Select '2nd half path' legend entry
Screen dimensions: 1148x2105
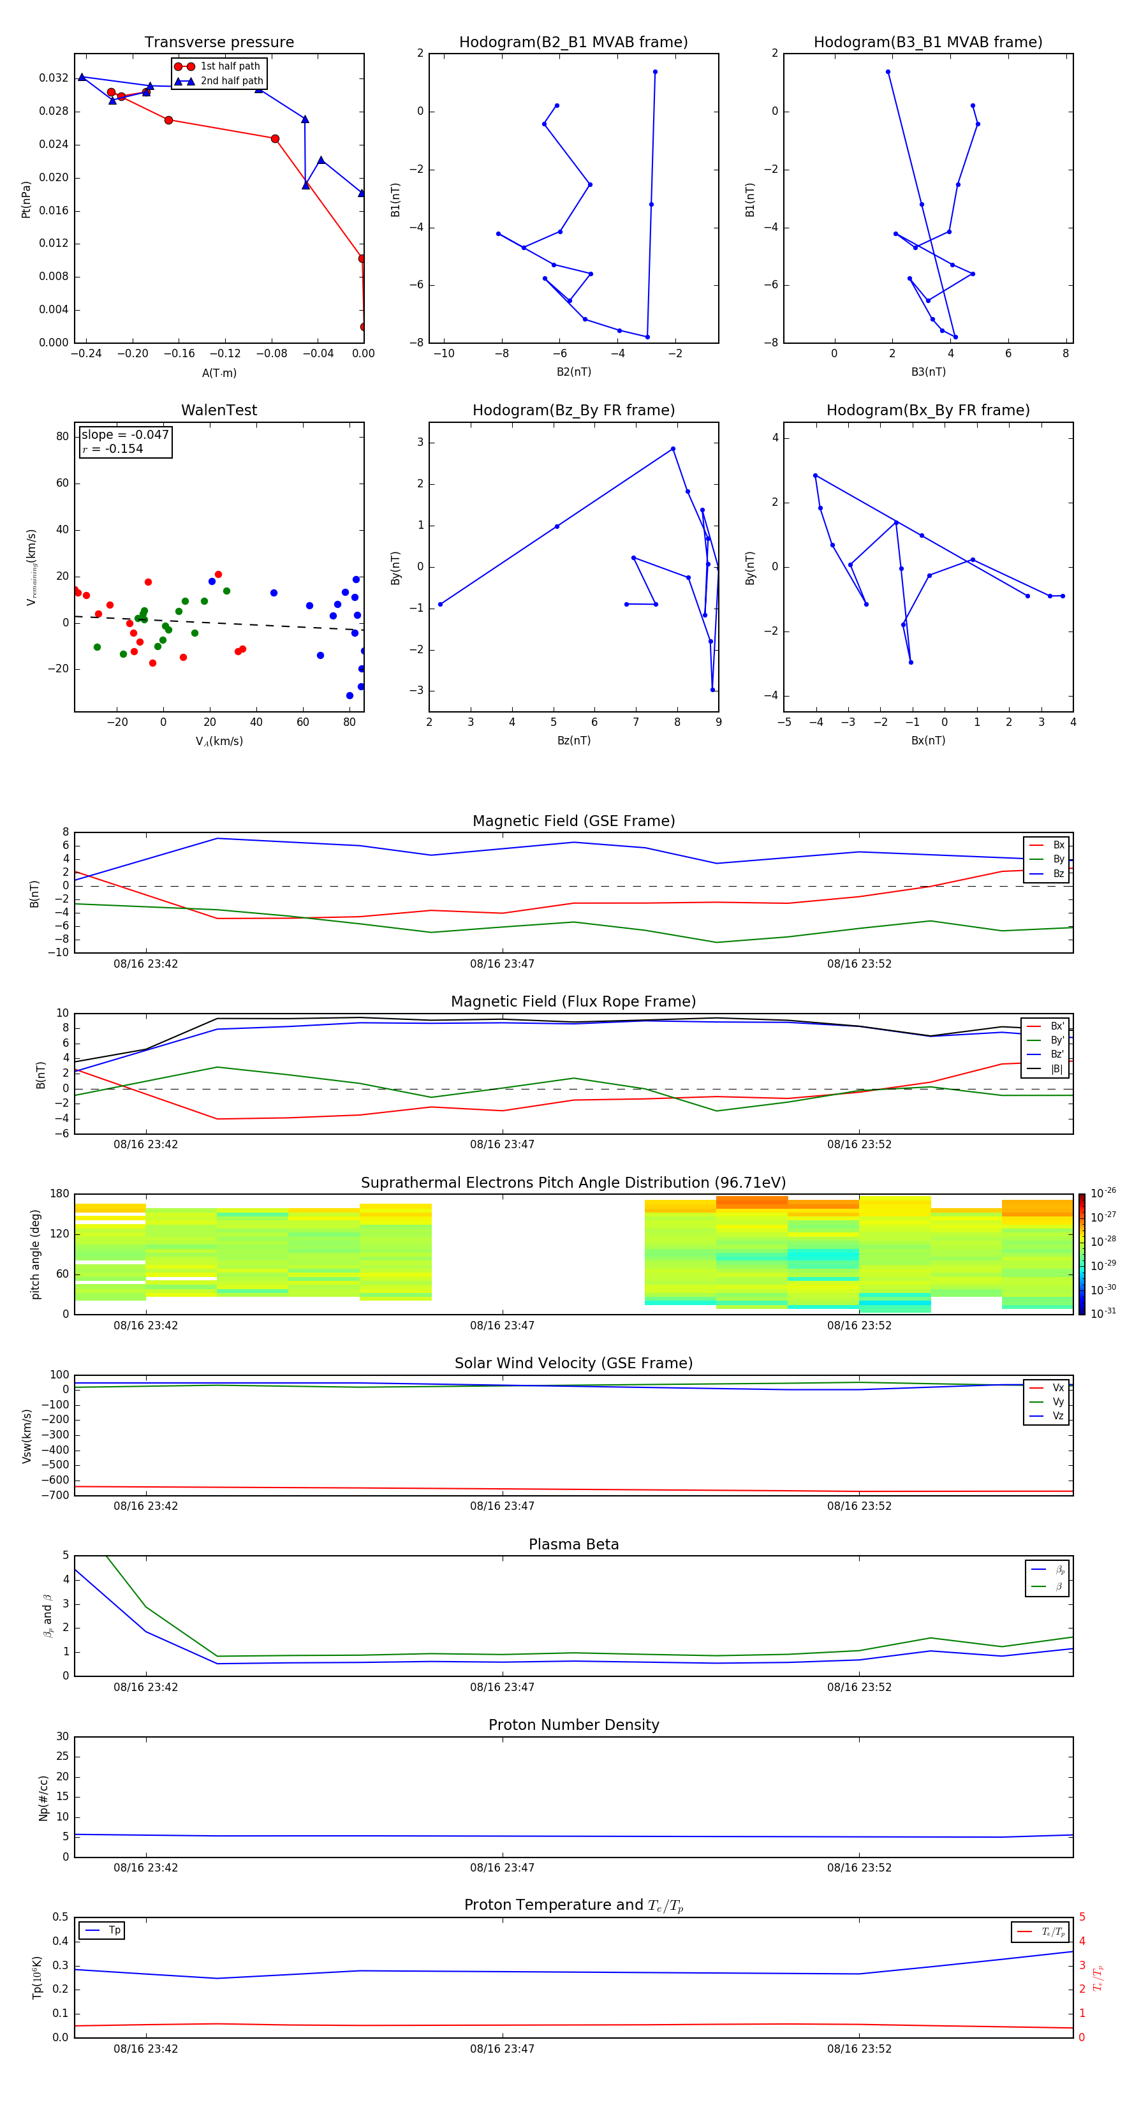219,81
